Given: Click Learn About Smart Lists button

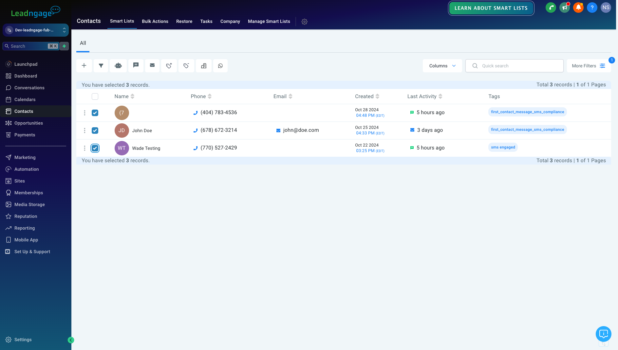Looking at the screenshot, I should tap(491, 8).
